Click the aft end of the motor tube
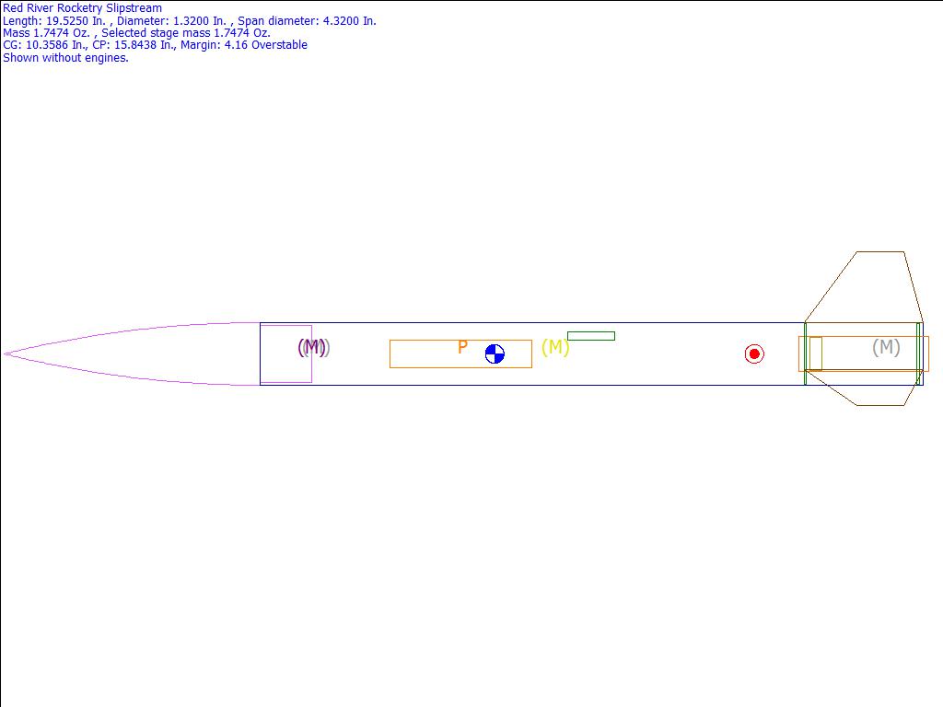This screenshot has height=707, width=943. pyautogui.click(x=926, y=353)
